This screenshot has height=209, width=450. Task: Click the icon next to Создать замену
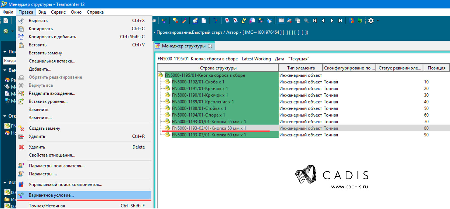(x=21, y=128)
